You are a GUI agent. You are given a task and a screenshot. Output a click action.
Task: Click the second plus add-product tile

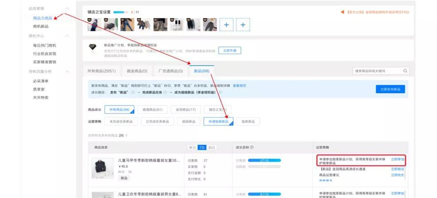click(x=243, y=25)
